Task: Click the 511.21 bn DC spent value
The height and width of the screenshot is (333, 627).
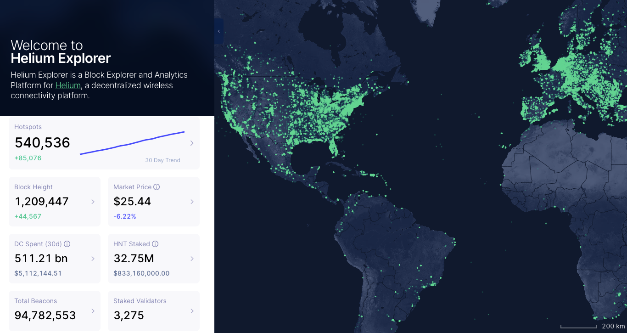Action: [41, 259]
